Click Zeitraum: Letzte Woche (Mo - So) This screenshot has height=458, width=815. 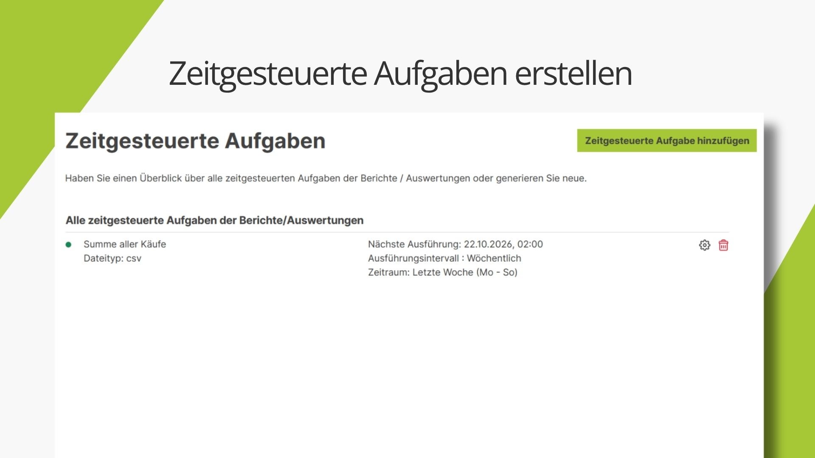[443, 272]
